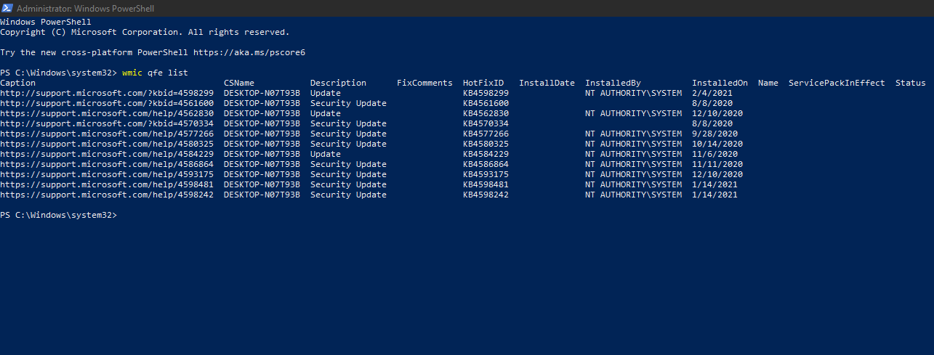Click the 'Status' column header
This screenshot has width=934, height=355.
(x=910, y=83)
